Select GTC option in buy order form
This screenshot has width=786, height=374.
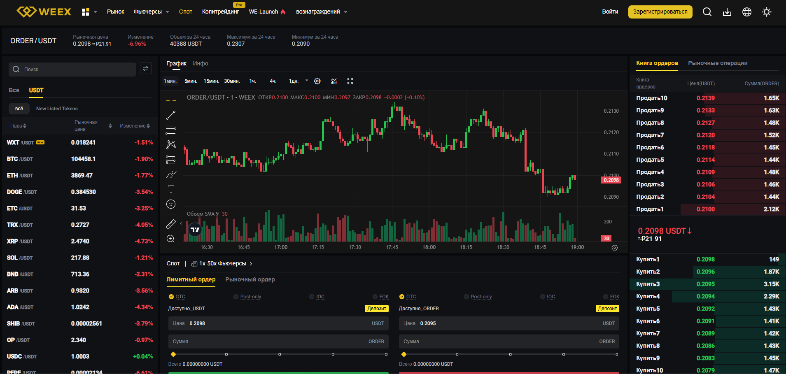point(177,297)
